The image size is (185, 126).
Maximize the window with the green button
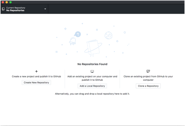tap(10, 2)
